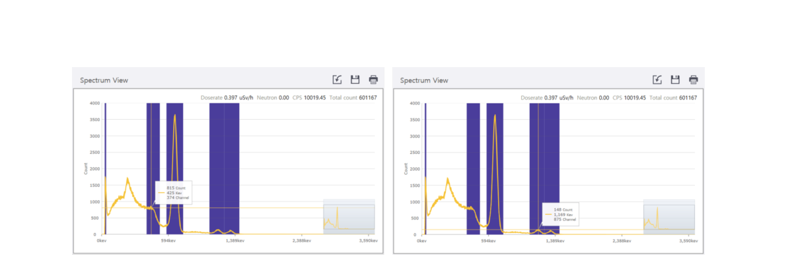This screenshot has height=262, width=788.
Task: Click the save icon in left Spectrum View
Action: pyautogui.click(x=355, y=79)
